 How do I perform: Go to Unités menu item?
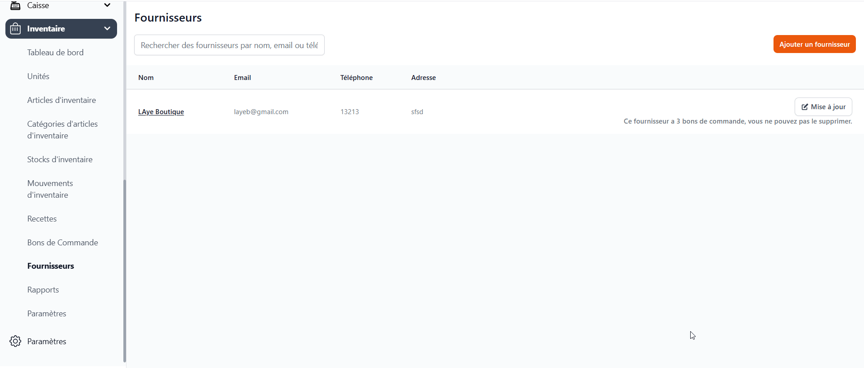[x=38, y=76]
